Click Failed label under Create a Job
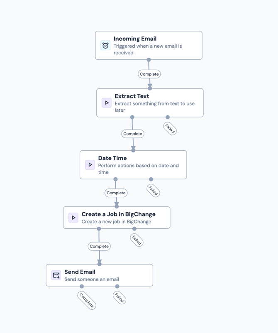This screenshot has width=278, height=333. click(x=137, y=240)
